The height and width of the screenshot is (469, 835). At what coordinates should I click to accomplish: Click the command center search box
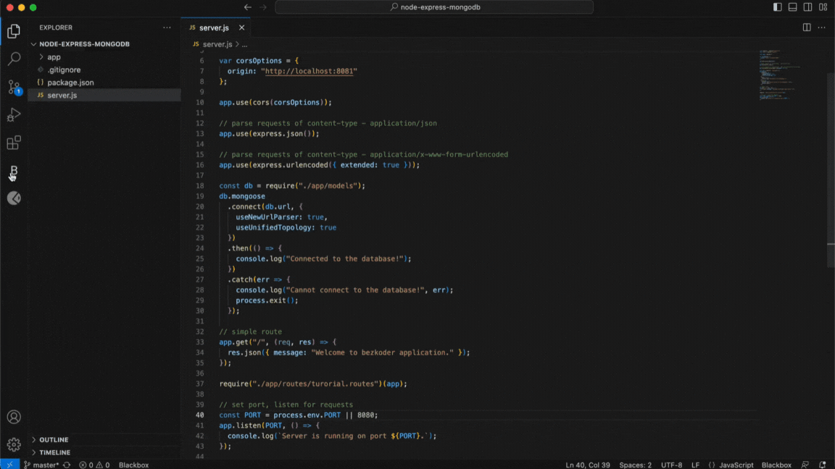click(434, 7)
